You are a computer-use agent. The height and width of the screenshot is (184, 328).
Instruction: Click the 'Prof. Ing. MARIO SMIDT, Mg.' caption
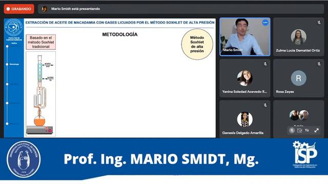tap(161, 159)
